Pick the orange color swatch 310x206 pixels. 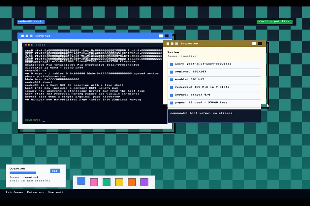[x=132, y=182]
